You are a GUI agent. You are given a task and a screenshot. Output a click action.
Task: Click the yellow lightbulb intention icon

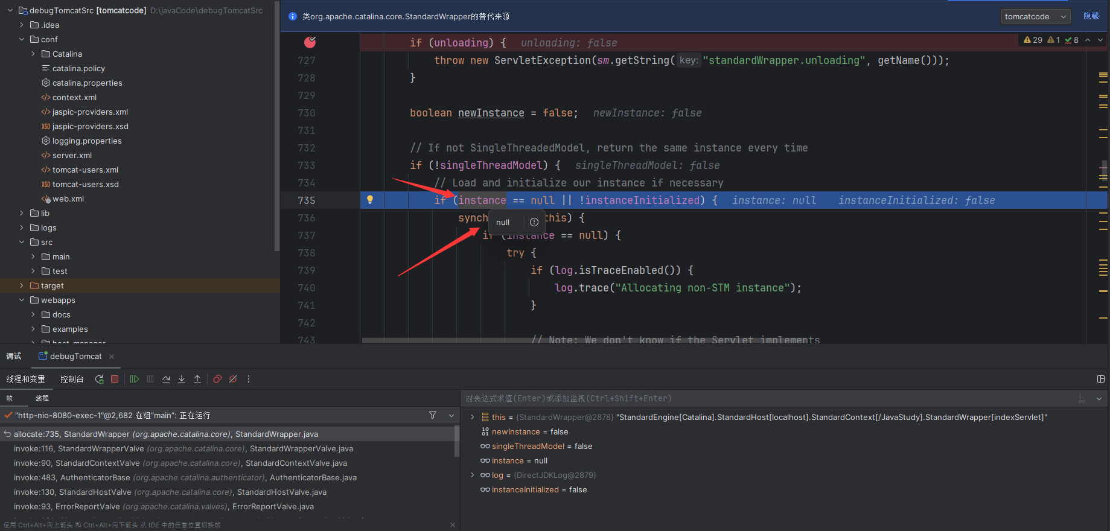pyautogui.click(x=370, y=200)
